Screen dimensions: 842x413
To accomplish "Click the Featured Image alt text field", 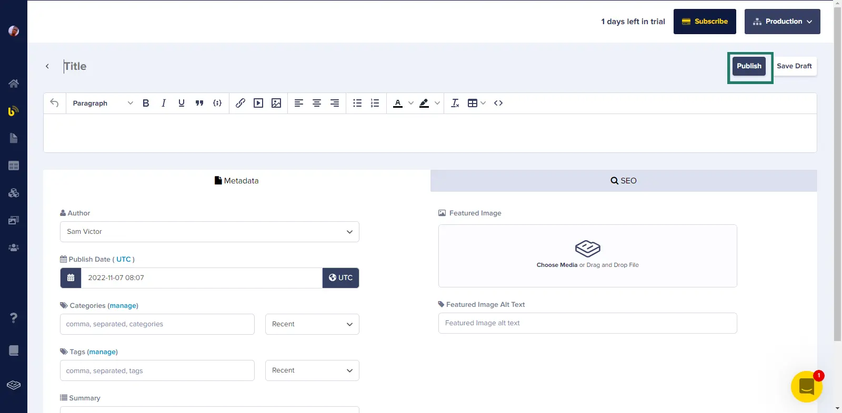I will pyautogui.click(x=587, y=323).
